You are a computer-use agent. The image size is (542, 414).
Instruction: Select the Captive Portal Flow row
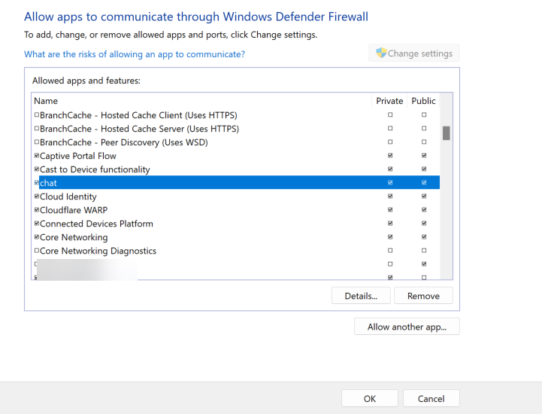pyautogui.click(x=237, y=156)
